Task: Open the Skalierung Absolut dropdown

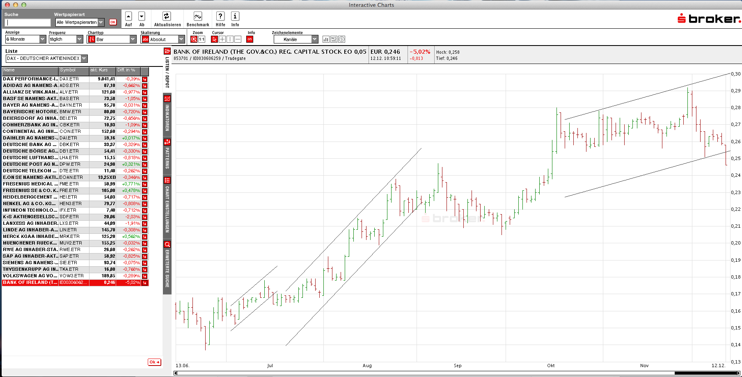Action: tap(163, 39)
